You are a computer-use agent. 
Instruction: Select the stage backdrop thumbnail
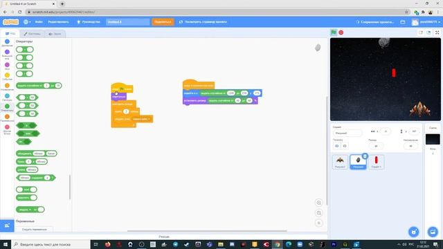(433, 139)
